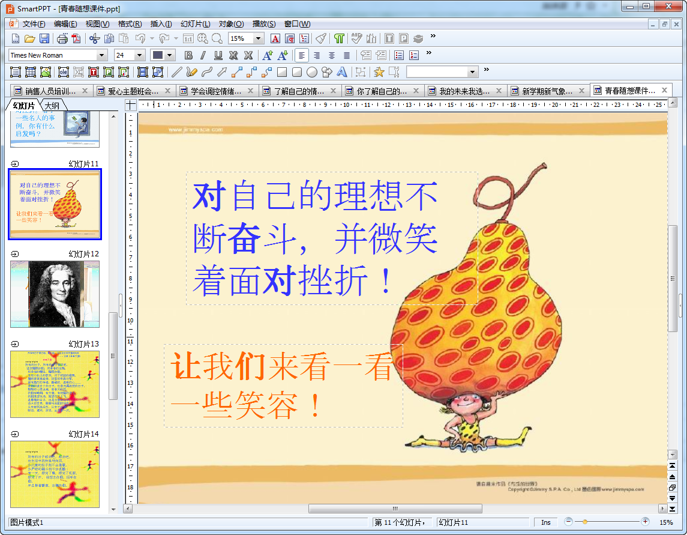Select the 幻灯片13 thumbnail
The image size is (687, 535).
(x=55, y=384)
